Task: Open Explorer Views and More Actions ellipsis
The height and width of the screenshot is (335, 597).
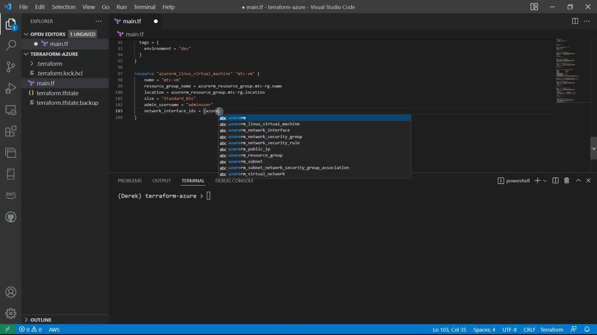Action: pos(98,21)
